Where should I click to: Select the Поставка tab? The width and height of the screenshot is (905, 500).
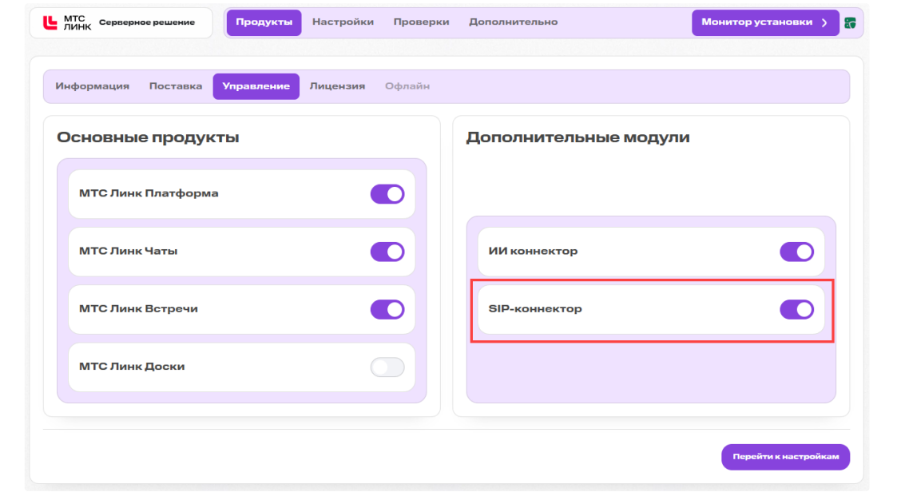[176, 86]
